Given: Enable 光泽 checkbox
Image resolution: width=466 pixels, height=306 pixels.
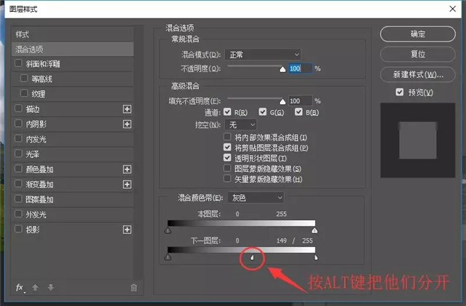Looking at the screenshot, I should 18,154.
